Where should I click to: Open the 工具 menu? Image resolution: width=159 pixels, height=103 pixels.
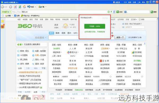[139, 2]
